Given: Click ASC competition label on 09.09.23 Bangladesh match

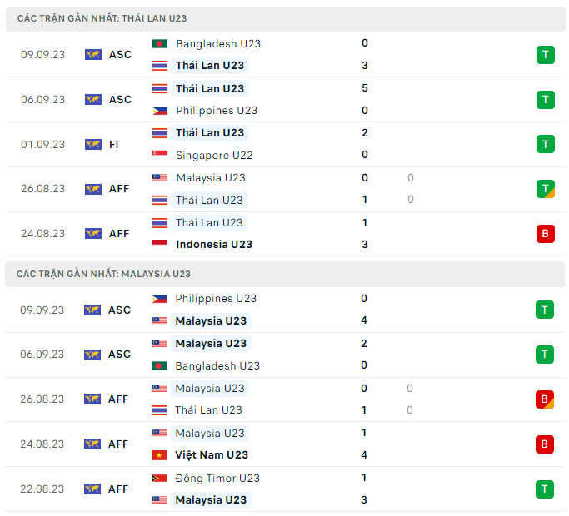Looking at the screenshot, I should [120, 54].
